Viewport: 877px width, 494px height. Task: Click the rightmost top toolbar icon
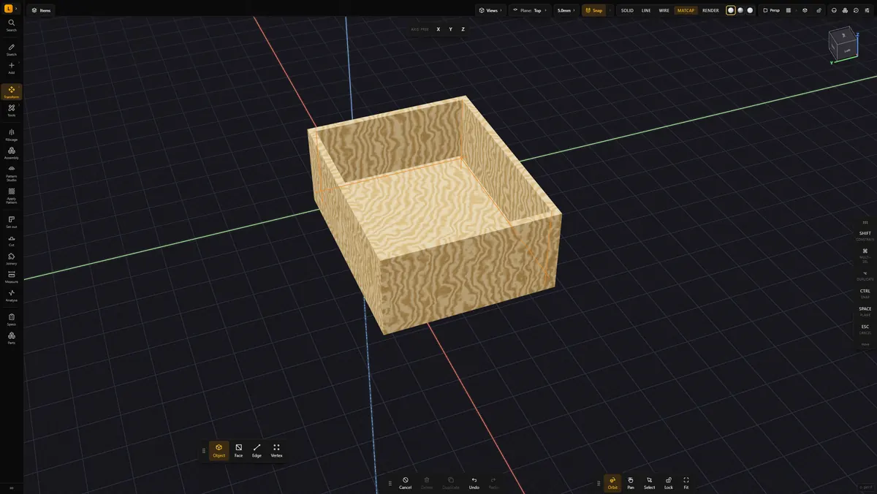coord(867,10)
